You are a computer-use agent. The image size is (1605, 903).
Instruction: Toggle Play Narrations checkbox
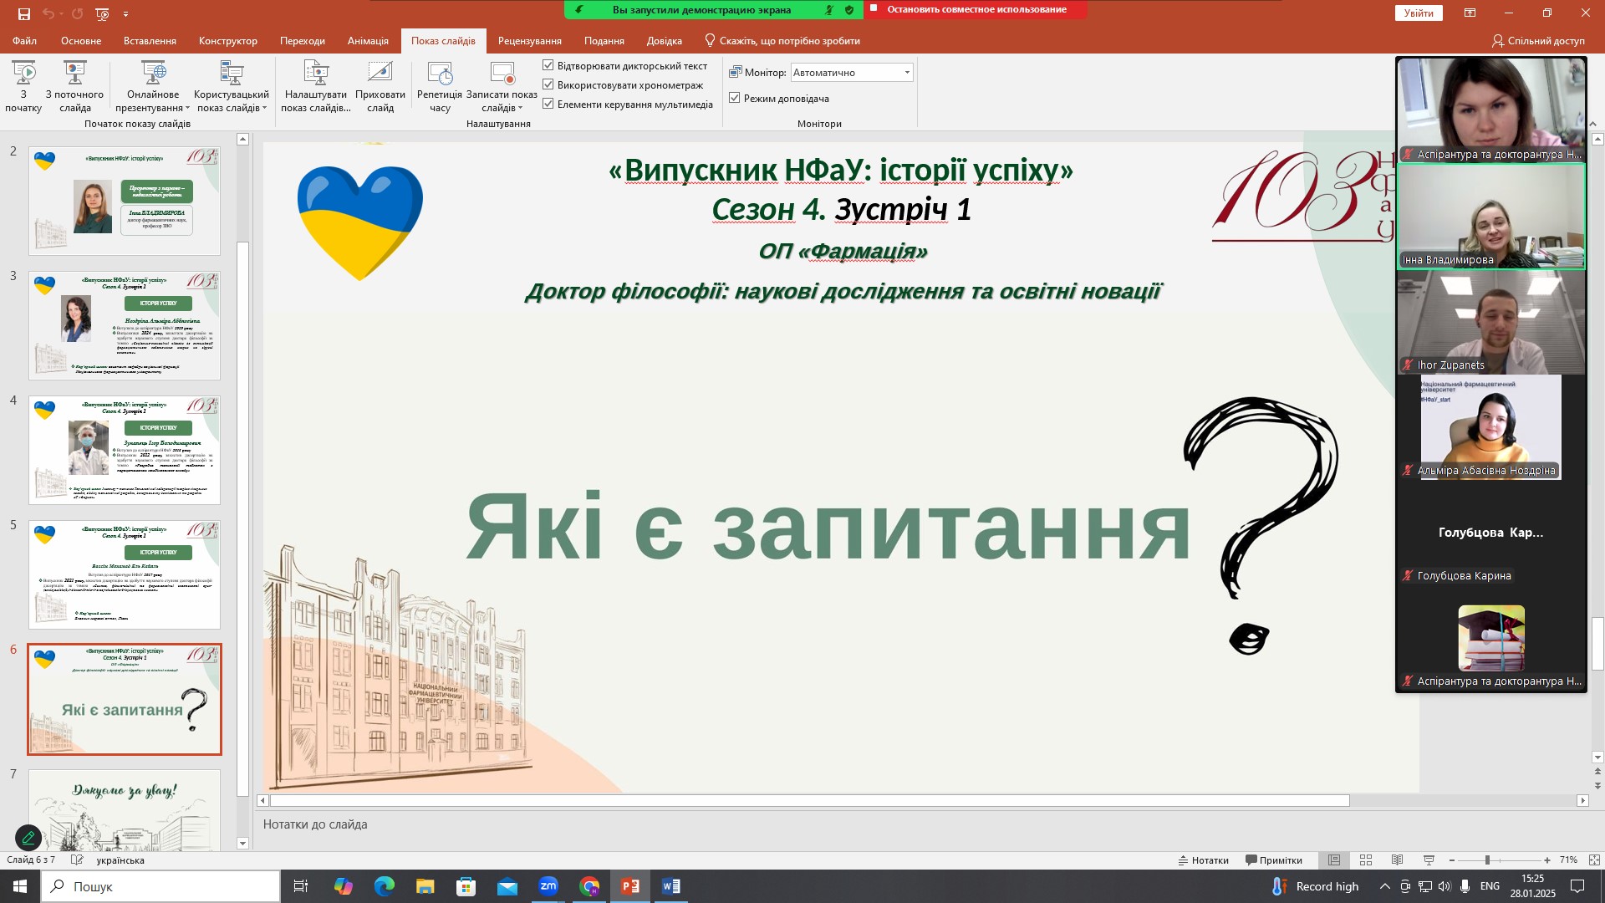[x=548, y=65]
